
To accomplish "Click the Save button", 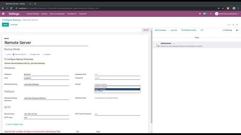I will click(x=5, y=25).
